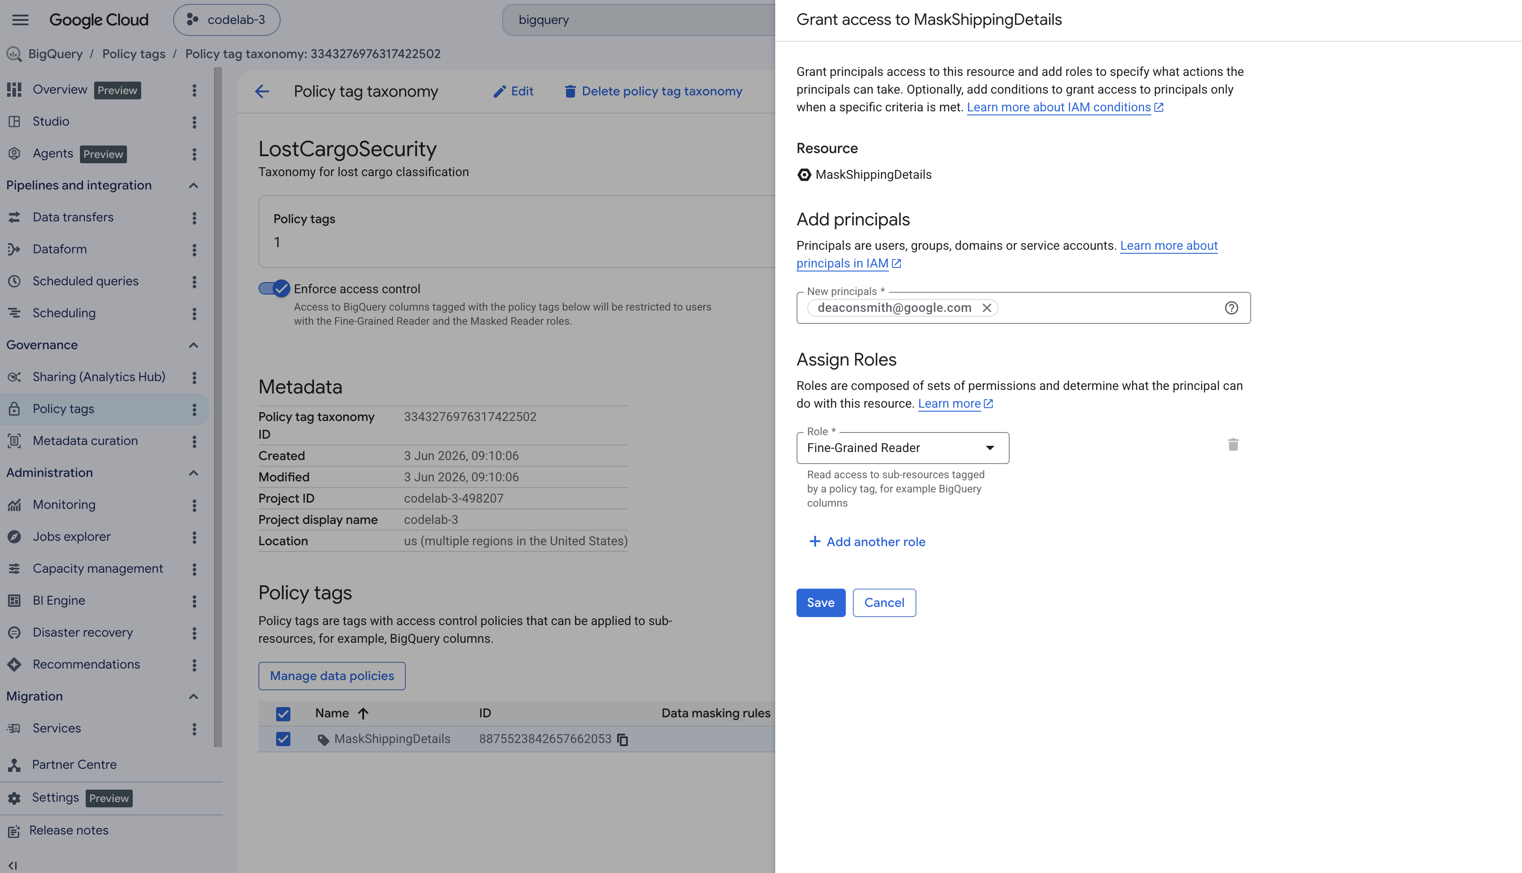Open Capacity management from sidebar

click(98, 568)
